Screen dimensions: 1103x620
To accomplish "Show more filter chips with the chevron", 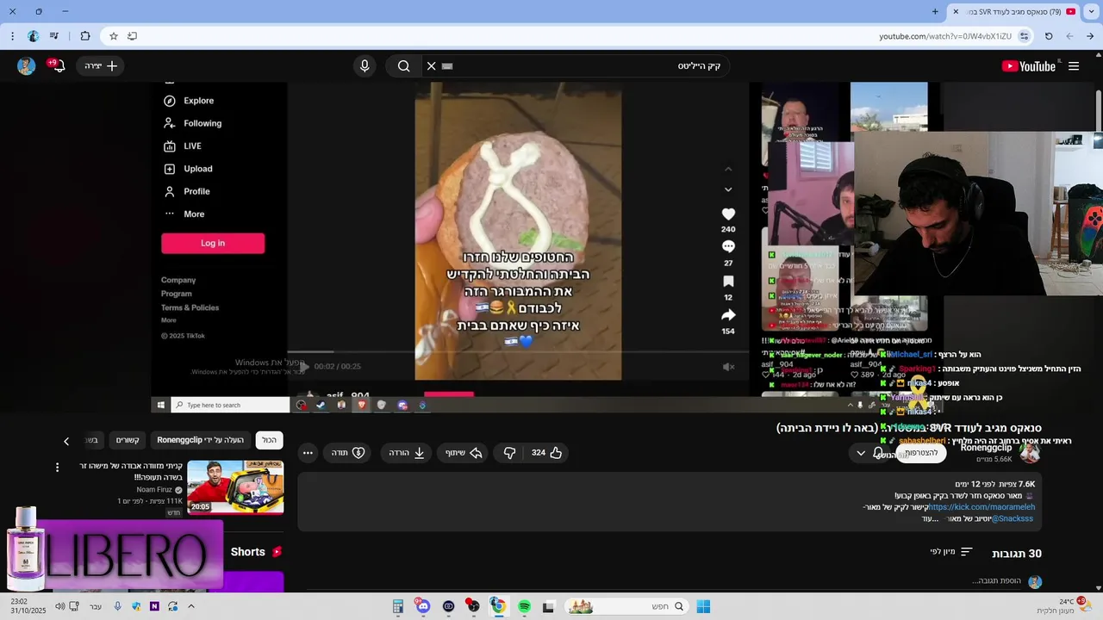I will pos(66,441).
